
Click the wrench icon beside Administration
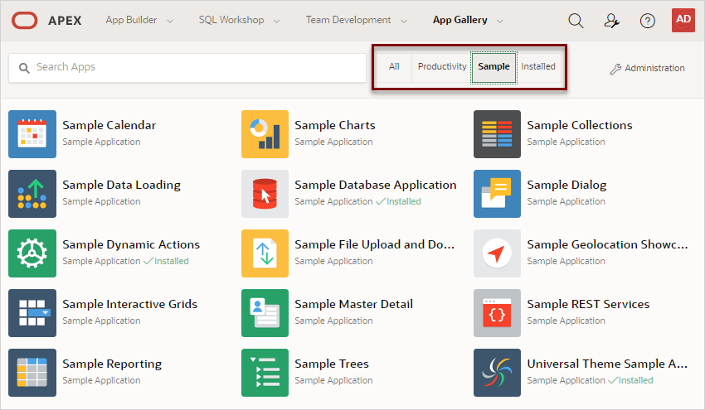point(615,69)
